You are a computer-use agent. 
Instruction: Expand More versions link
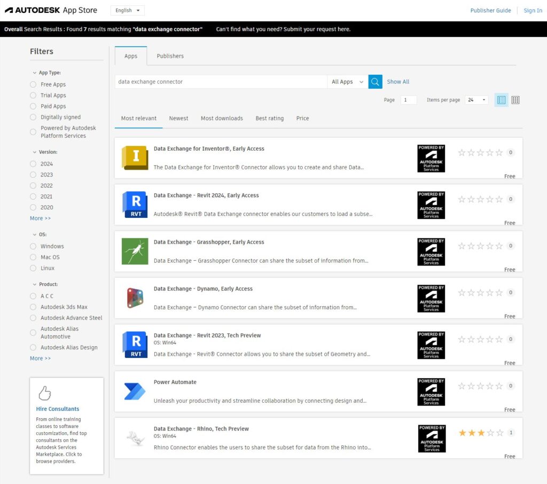point(40,218)
